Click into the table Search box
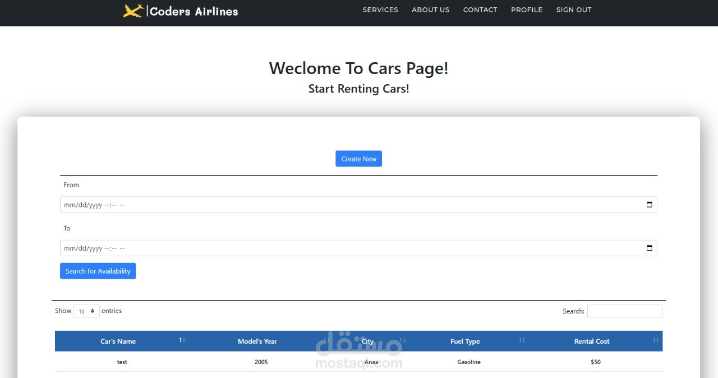 (x=625, y=311)
